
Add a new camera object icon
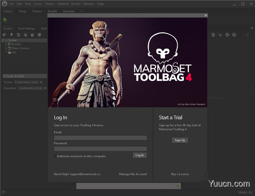coord(18,35)
